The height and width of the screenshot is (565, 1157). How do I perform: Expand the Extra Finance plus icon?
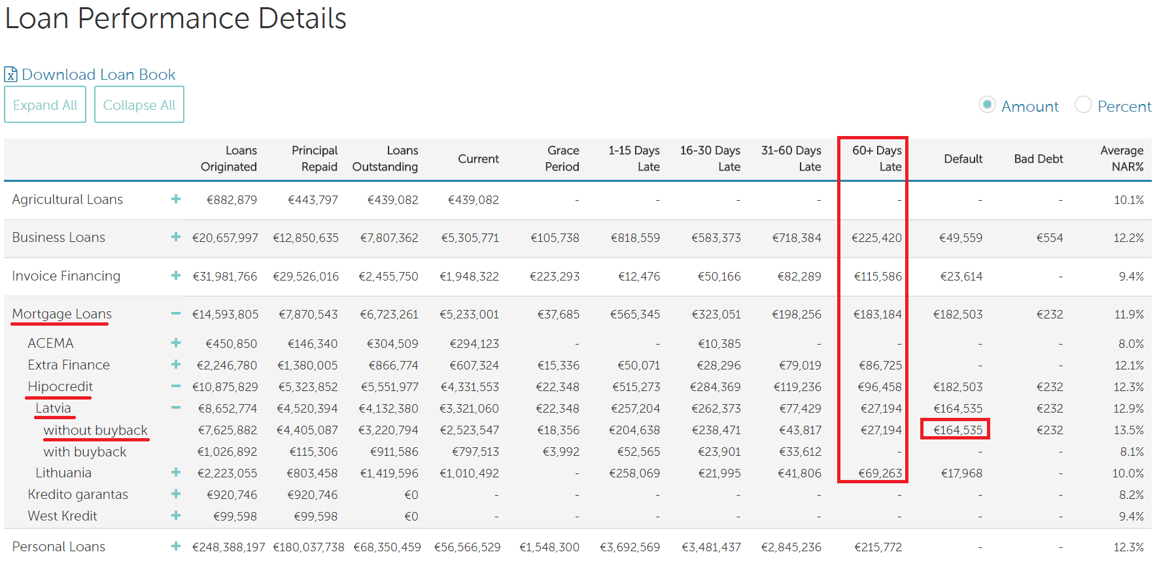pyautogui.click(x=175, y=364)
